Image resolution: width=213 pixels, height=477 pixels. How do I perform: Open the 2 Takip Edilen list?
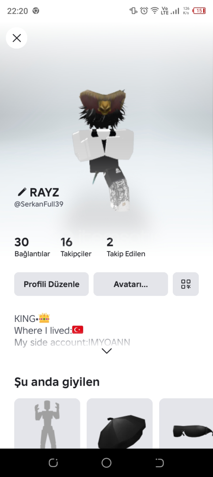coord(126,247)
